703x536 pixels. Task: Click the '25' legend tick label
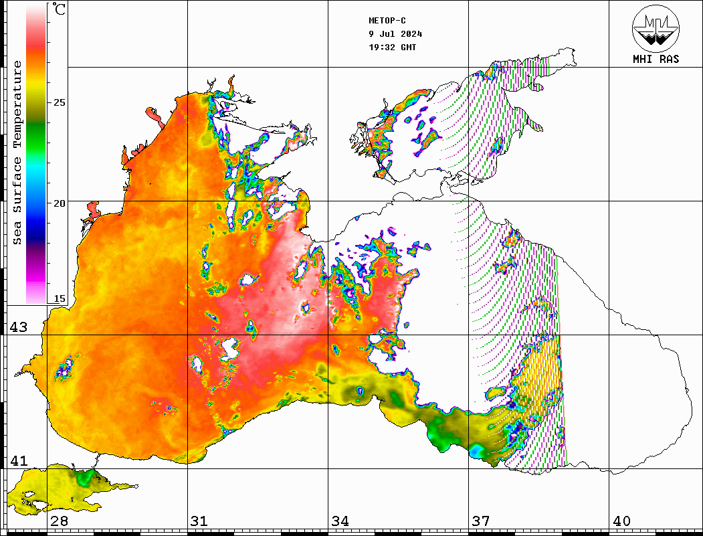(59, 102)
